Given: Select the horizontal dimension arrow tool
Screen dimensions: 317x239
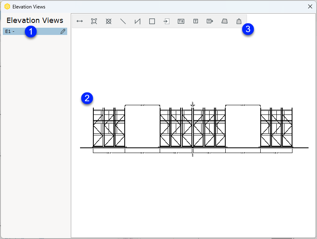Looking at the screenshot, I should pyautogui.click(x=80, y=21).
